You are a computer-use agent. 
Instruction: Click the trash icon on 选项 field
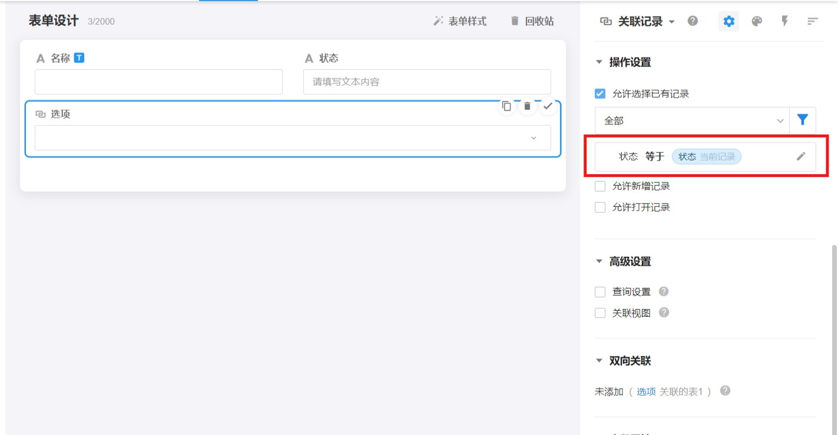tap(527, 106)
